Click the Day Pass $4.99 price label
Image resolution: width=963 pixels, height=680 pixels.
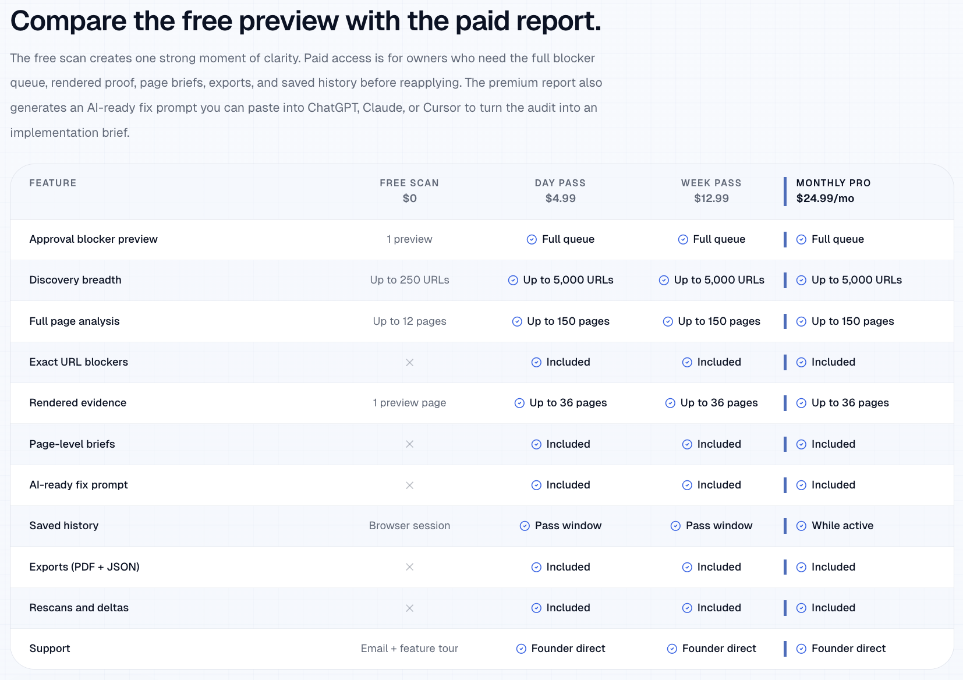[x=560, y=198]
